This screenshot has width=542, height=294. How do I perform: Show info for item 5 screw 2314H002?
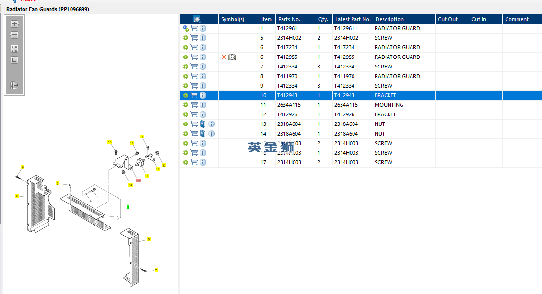[203, 38]
